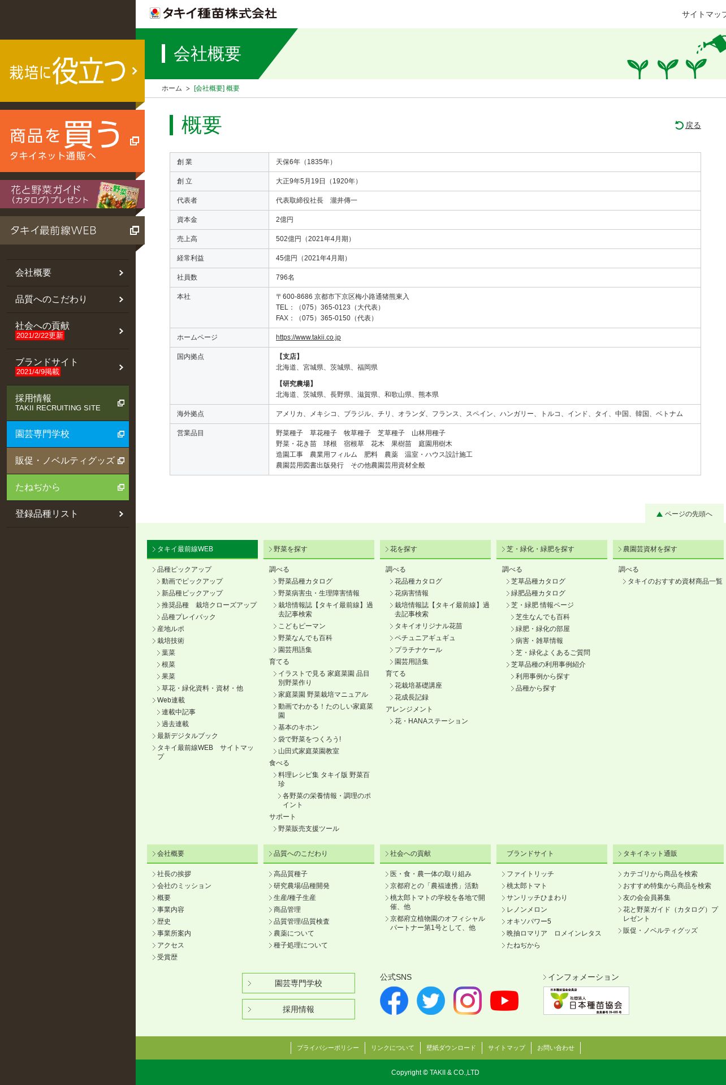Open the インフォメーション link
This screenshot has height=1085, width=726.
pyautogui.click(x=584, y=977)
